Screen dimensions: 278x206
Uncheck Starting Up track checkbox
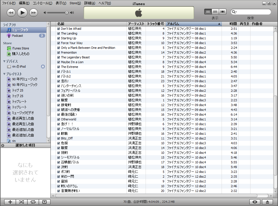[x=59, y=38]
